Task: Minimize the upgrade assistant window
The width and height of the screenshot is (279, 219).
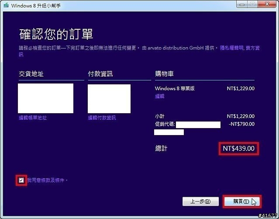Action: [x=242, y=4]
